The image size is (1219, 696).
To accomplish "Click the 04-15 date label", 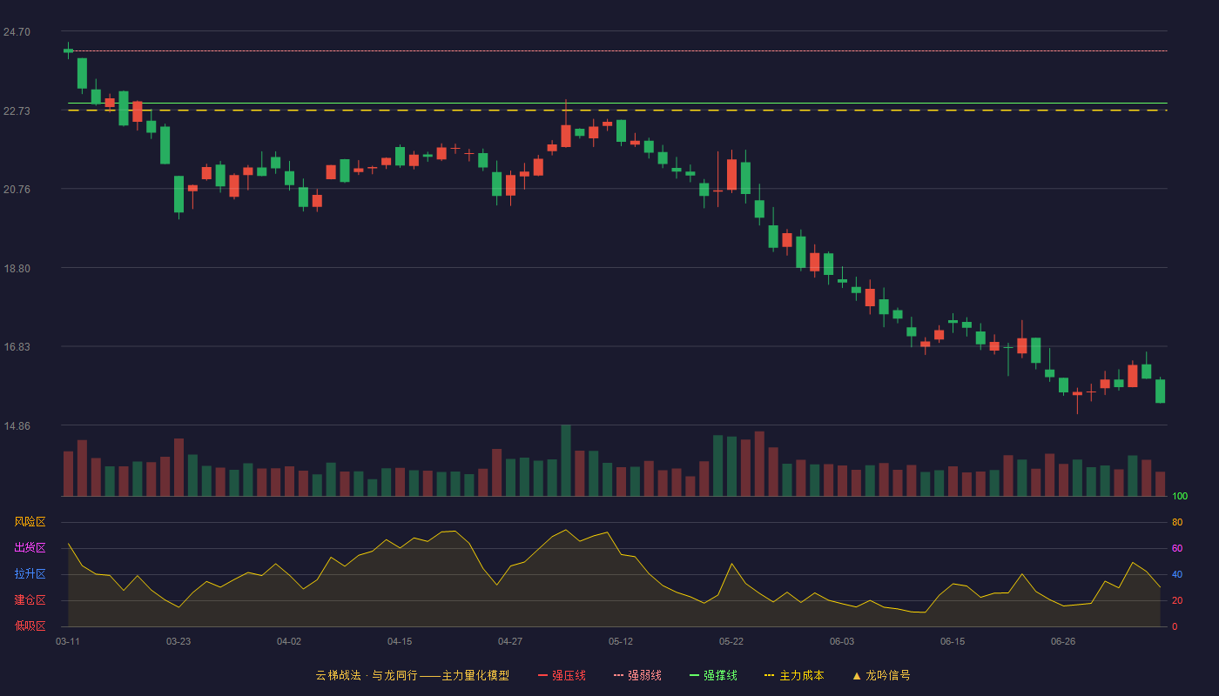I will click(x=400, y=641).
